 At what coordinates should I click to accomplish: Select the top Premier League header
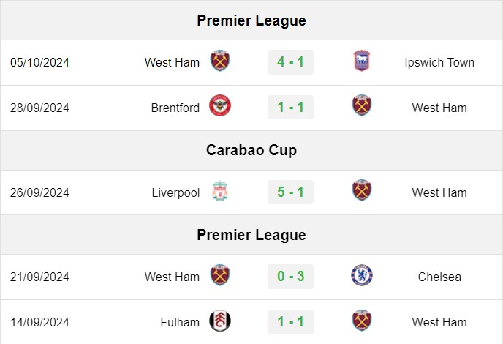(x=251, y=20)
